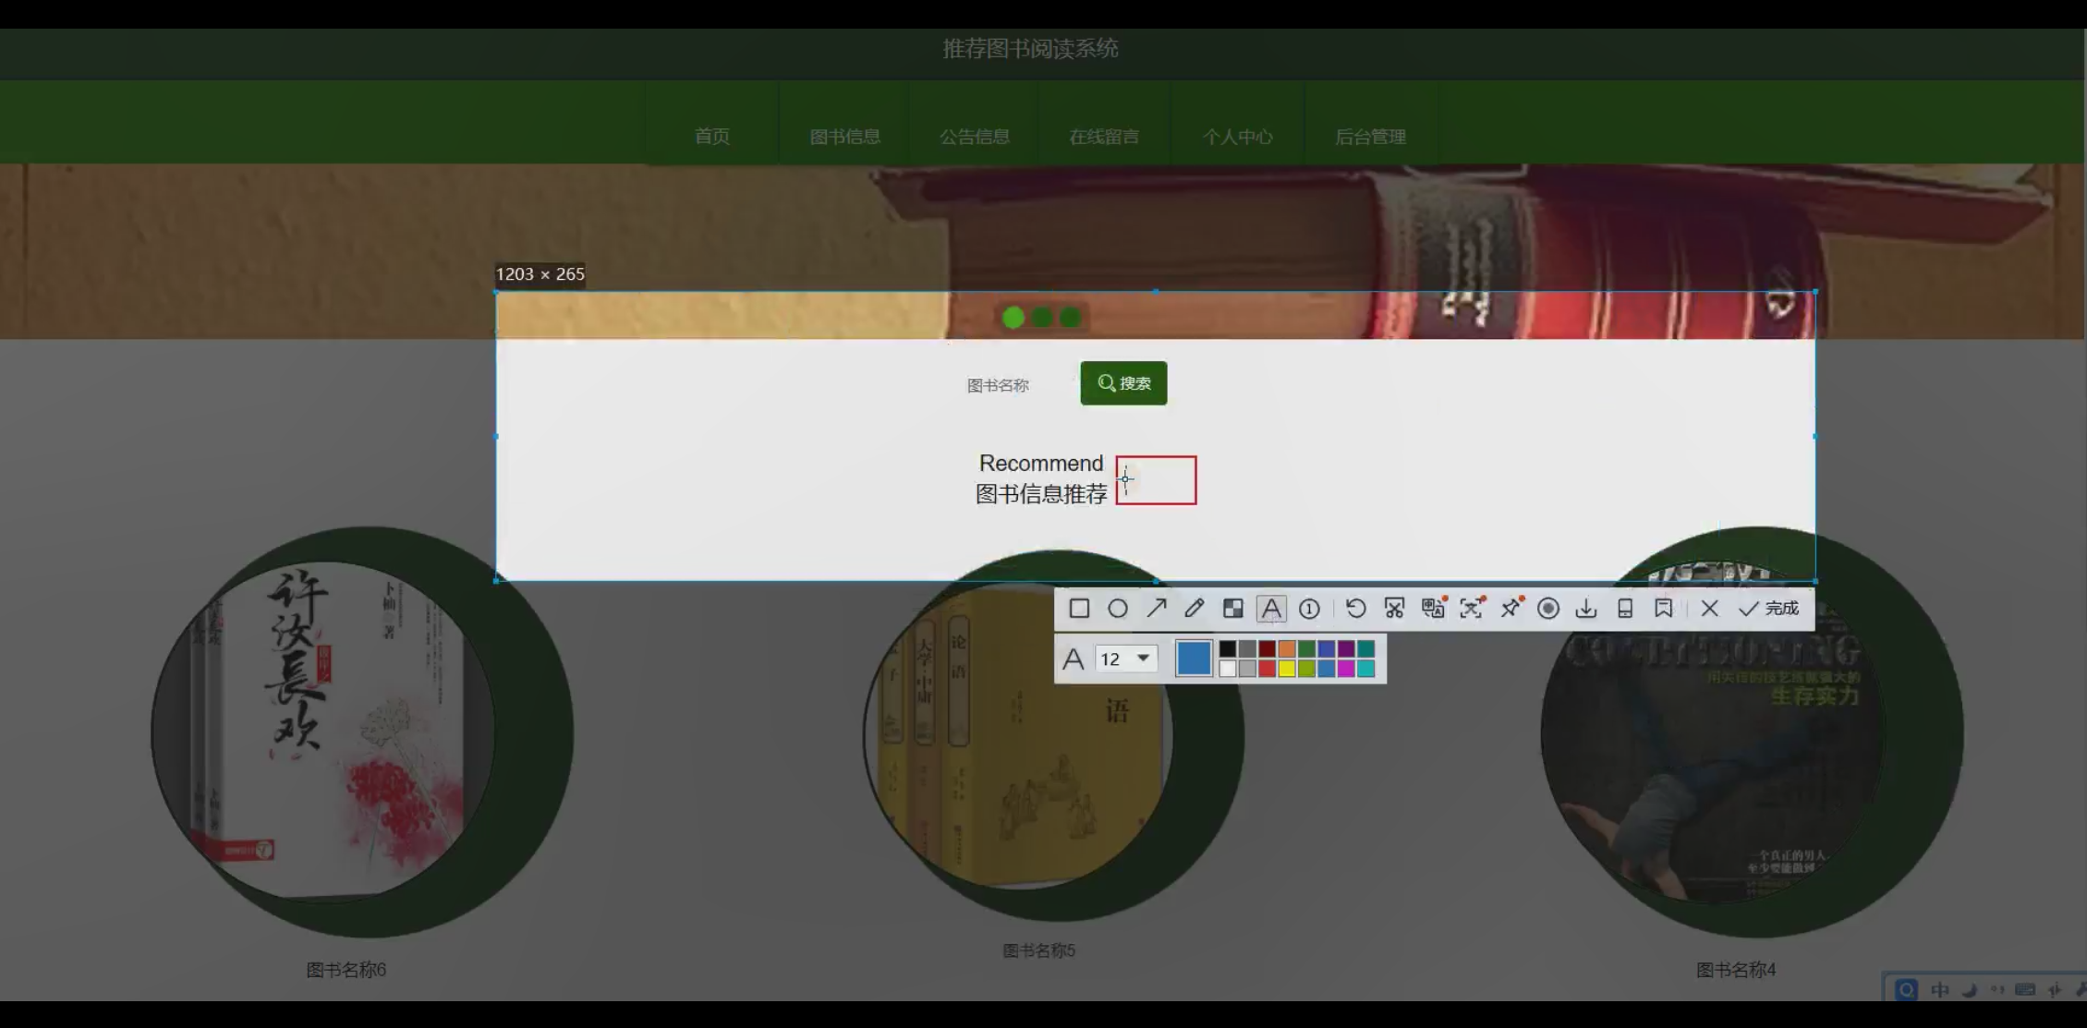The width and height of the screenshot is (2087, 1028).
Task: Pick the black color swatch
Action: click(x=1228, y=649)
